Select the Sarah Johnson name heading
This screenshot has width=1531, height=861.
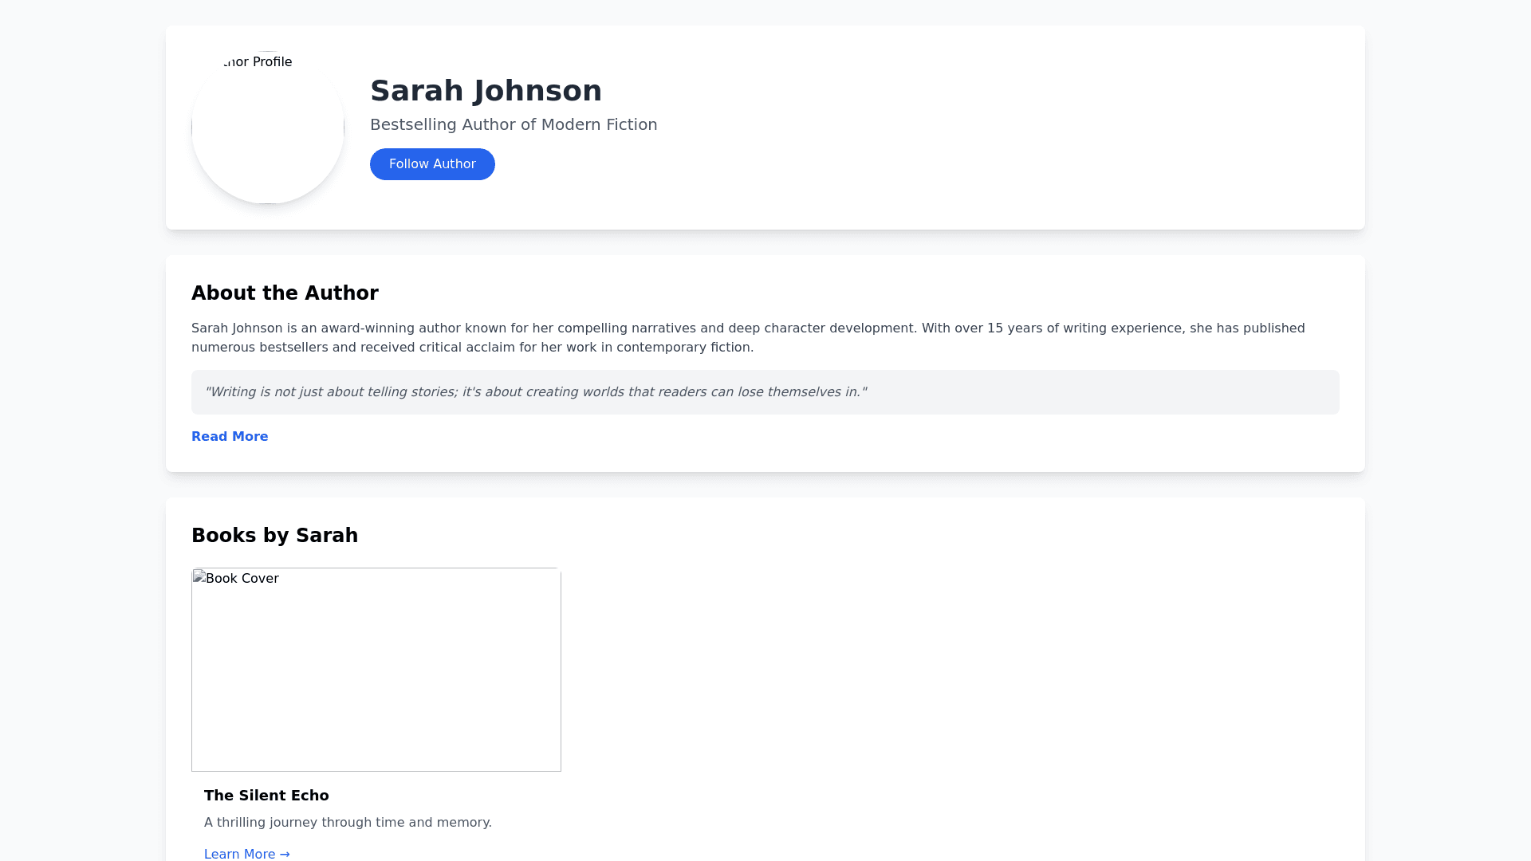coord(486,91)
